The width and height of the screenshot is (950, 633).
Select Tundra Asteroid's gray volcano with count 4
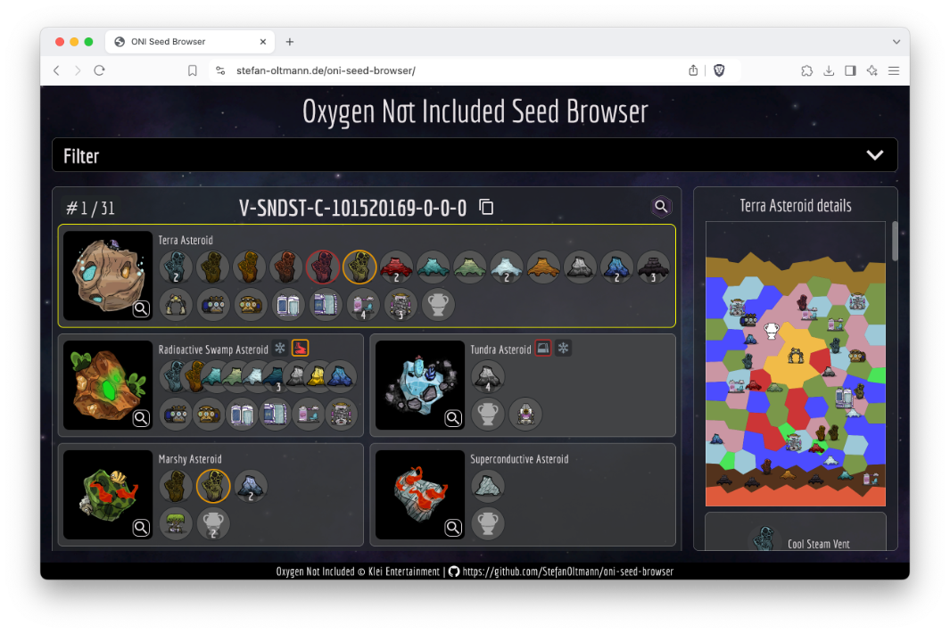[x=488, y=377]
